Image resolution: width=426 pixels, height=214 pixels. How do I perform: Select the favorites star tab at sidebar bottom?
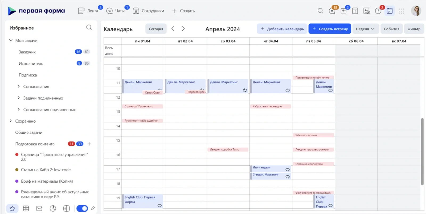pyautogui.click(x=12, y=208)
